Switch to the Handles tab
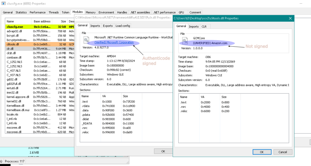 [122, 12]
